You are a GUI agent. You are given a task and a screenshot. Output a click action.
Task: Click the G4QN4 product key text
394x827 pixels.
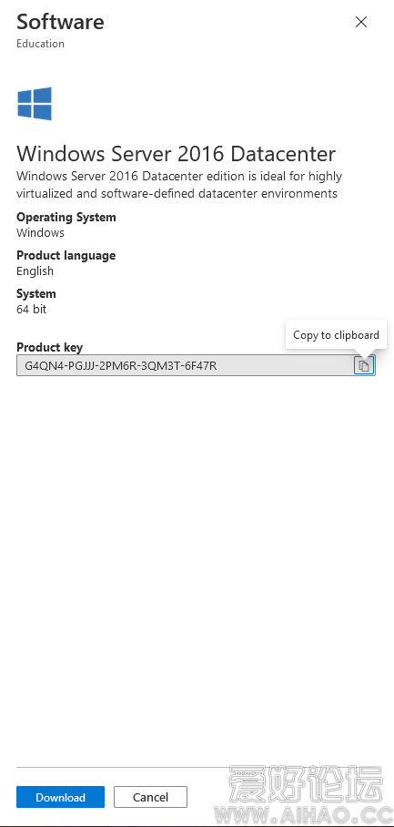121,365
